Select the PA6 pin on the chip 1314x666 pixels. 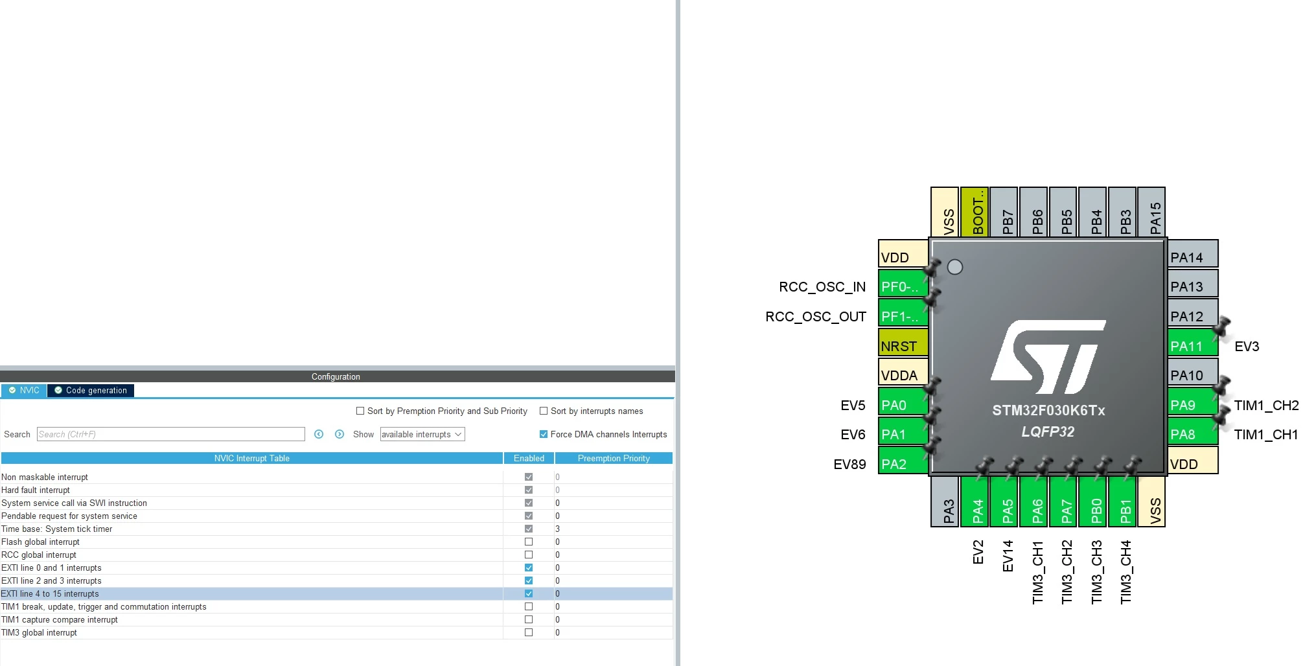point(1033,502)
